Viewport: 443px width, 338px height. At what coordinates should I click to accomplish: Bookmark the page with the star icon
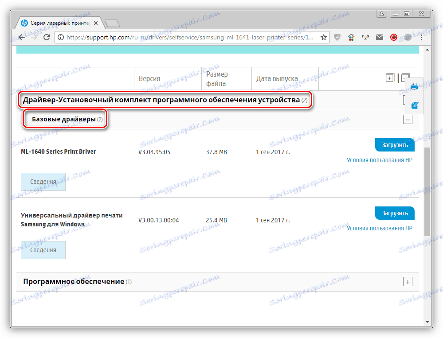[x=324, y=37]
